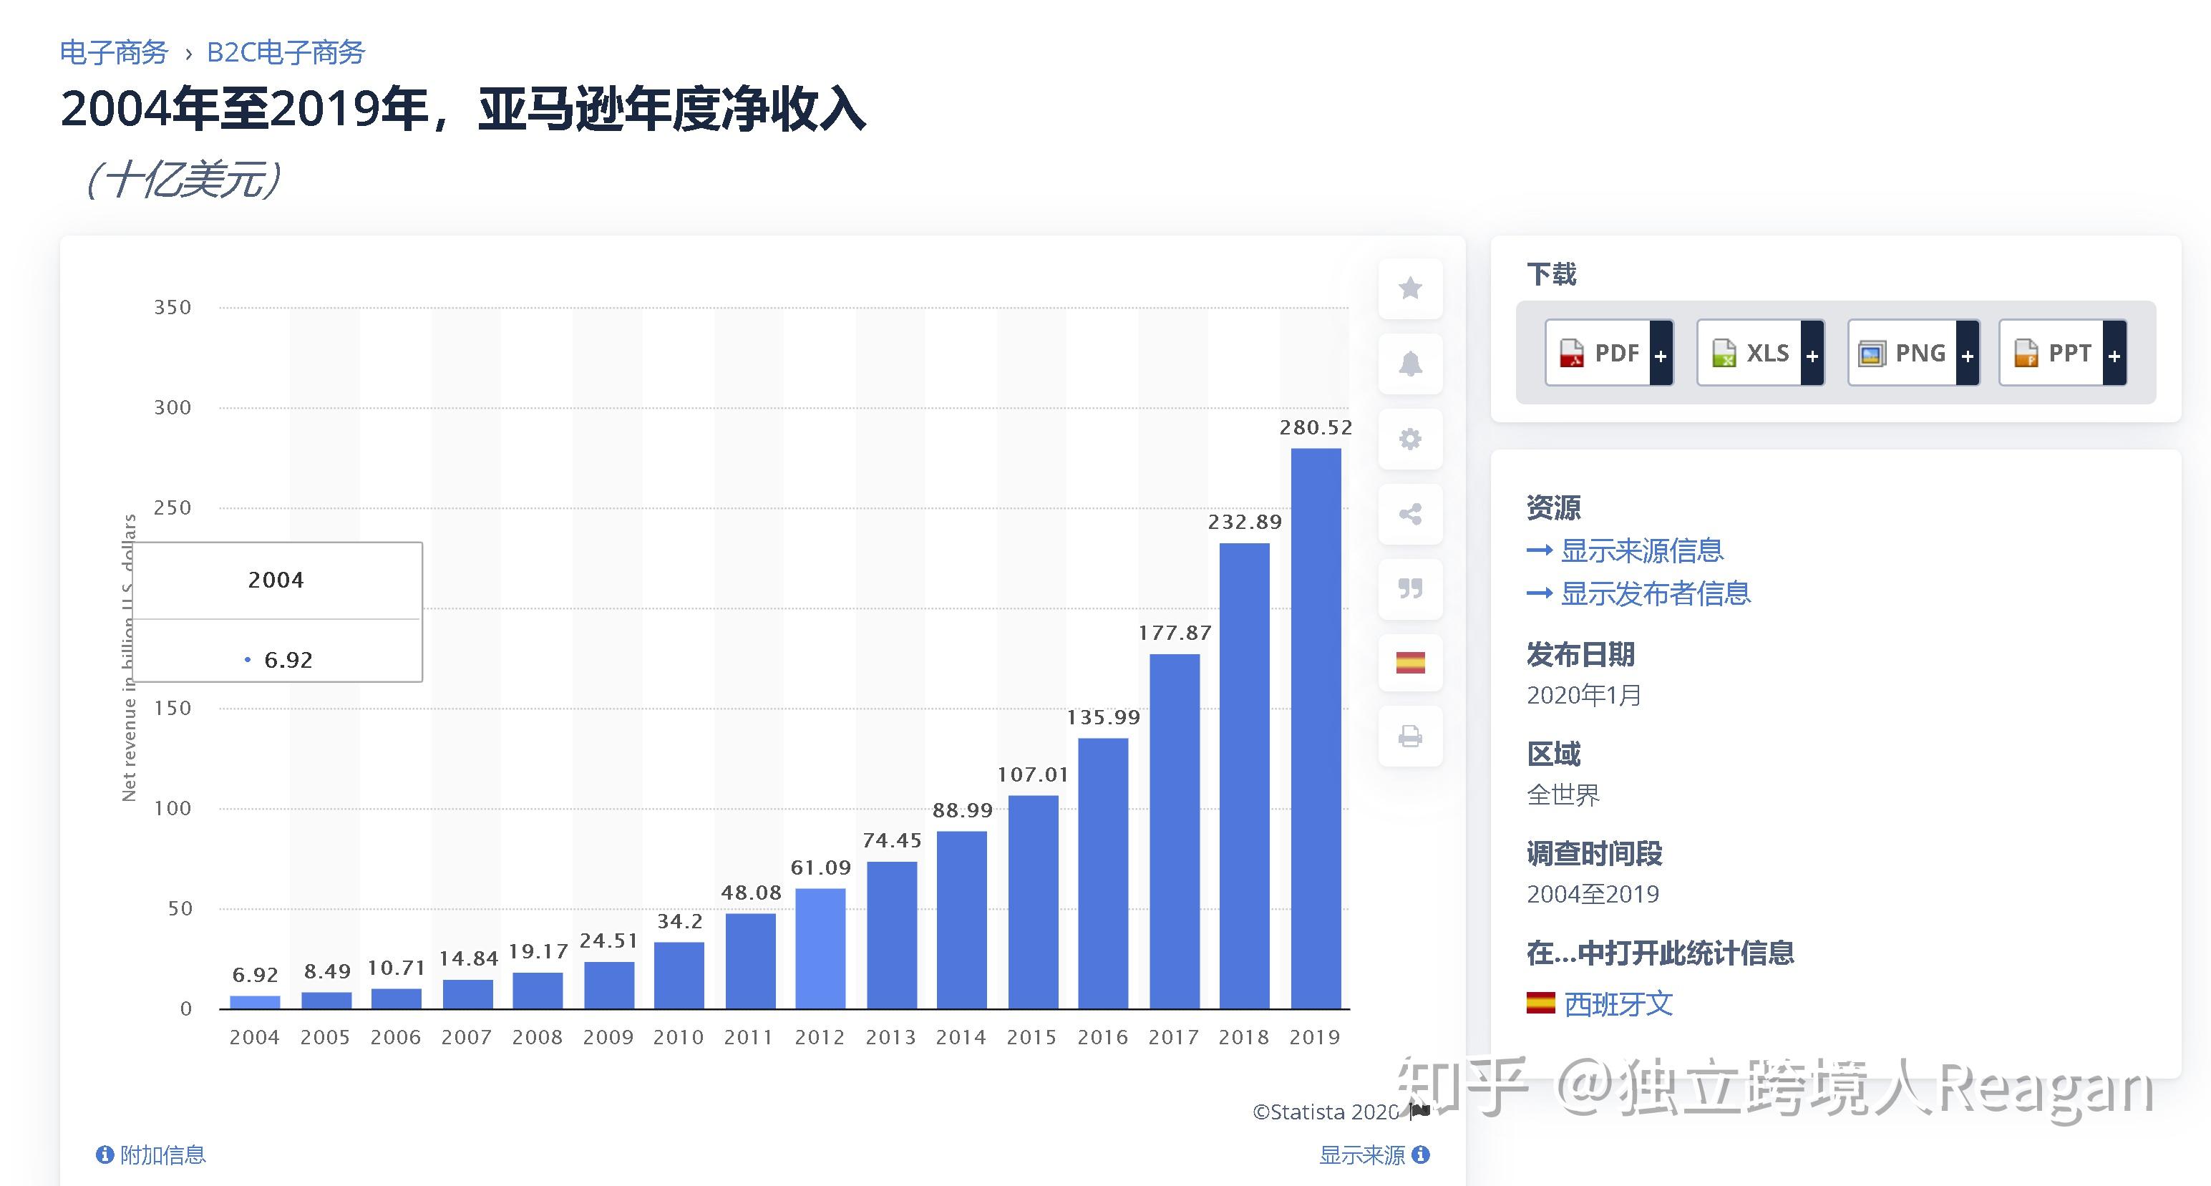This screenshot has height=1186, width=2211.
Task: Click the 2019 bar labeled 280.52
Action: (1316, 728)
